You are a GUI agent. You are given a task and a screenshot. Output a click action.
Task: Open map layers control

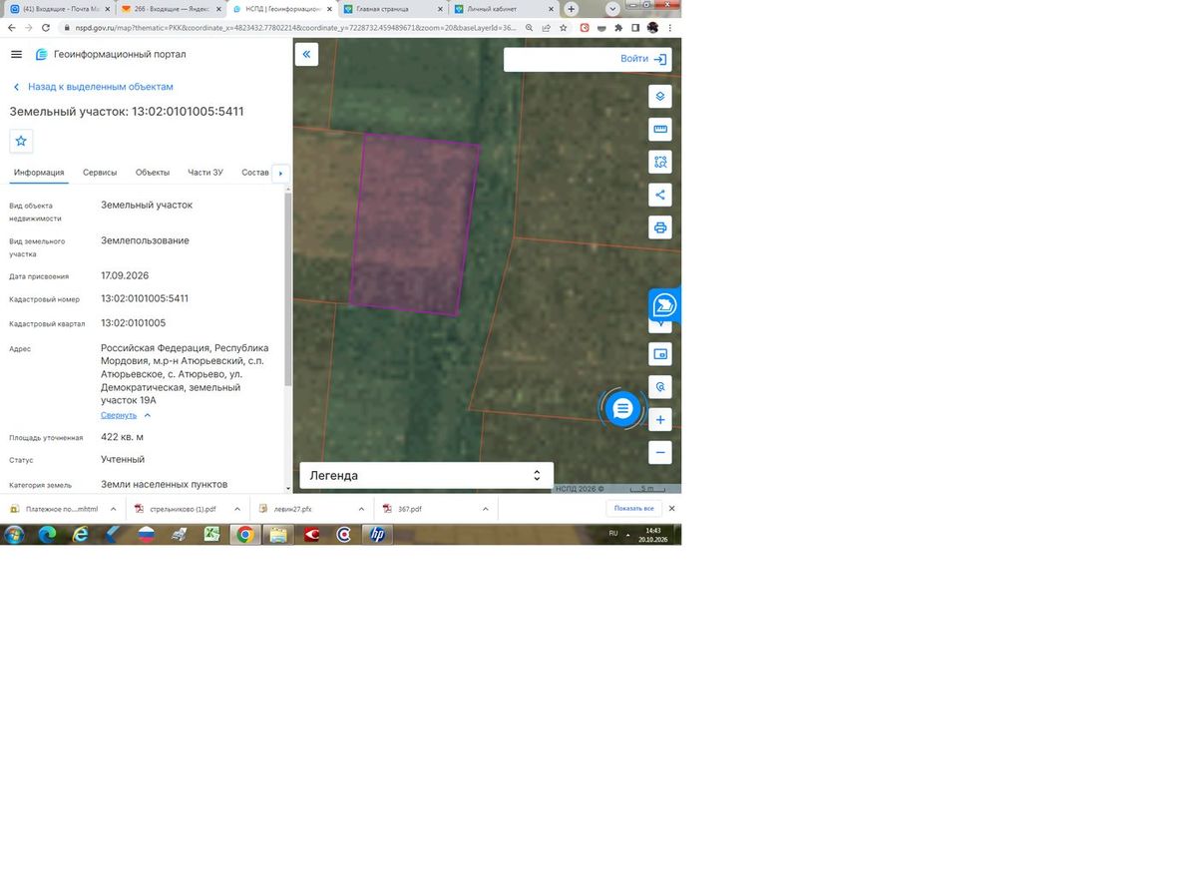tap(659, 97)
